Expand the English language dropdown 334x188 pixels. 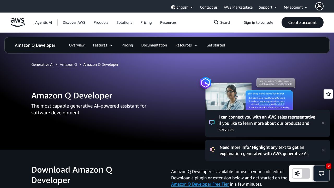tap(182, 7)
